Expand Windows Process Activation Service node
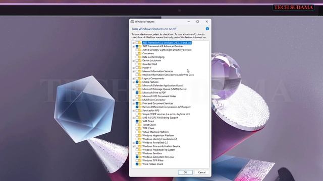Image resolution: width=323 pixels, height=181 pixels. click(133, 146)
